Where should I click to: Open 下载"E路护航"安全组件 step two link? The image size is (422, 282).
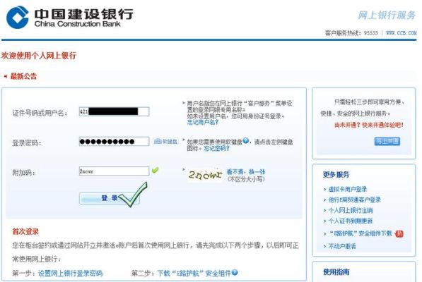(194, 274)
